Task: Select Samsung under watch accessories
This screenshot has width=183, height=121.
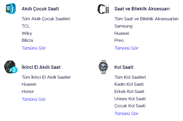Action: (123, 26)
